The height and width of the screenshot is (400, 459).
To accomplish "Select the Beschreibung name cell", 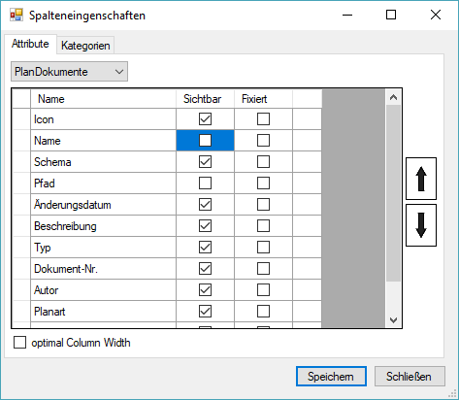I will pyautogui.click(x=104, y=226).
